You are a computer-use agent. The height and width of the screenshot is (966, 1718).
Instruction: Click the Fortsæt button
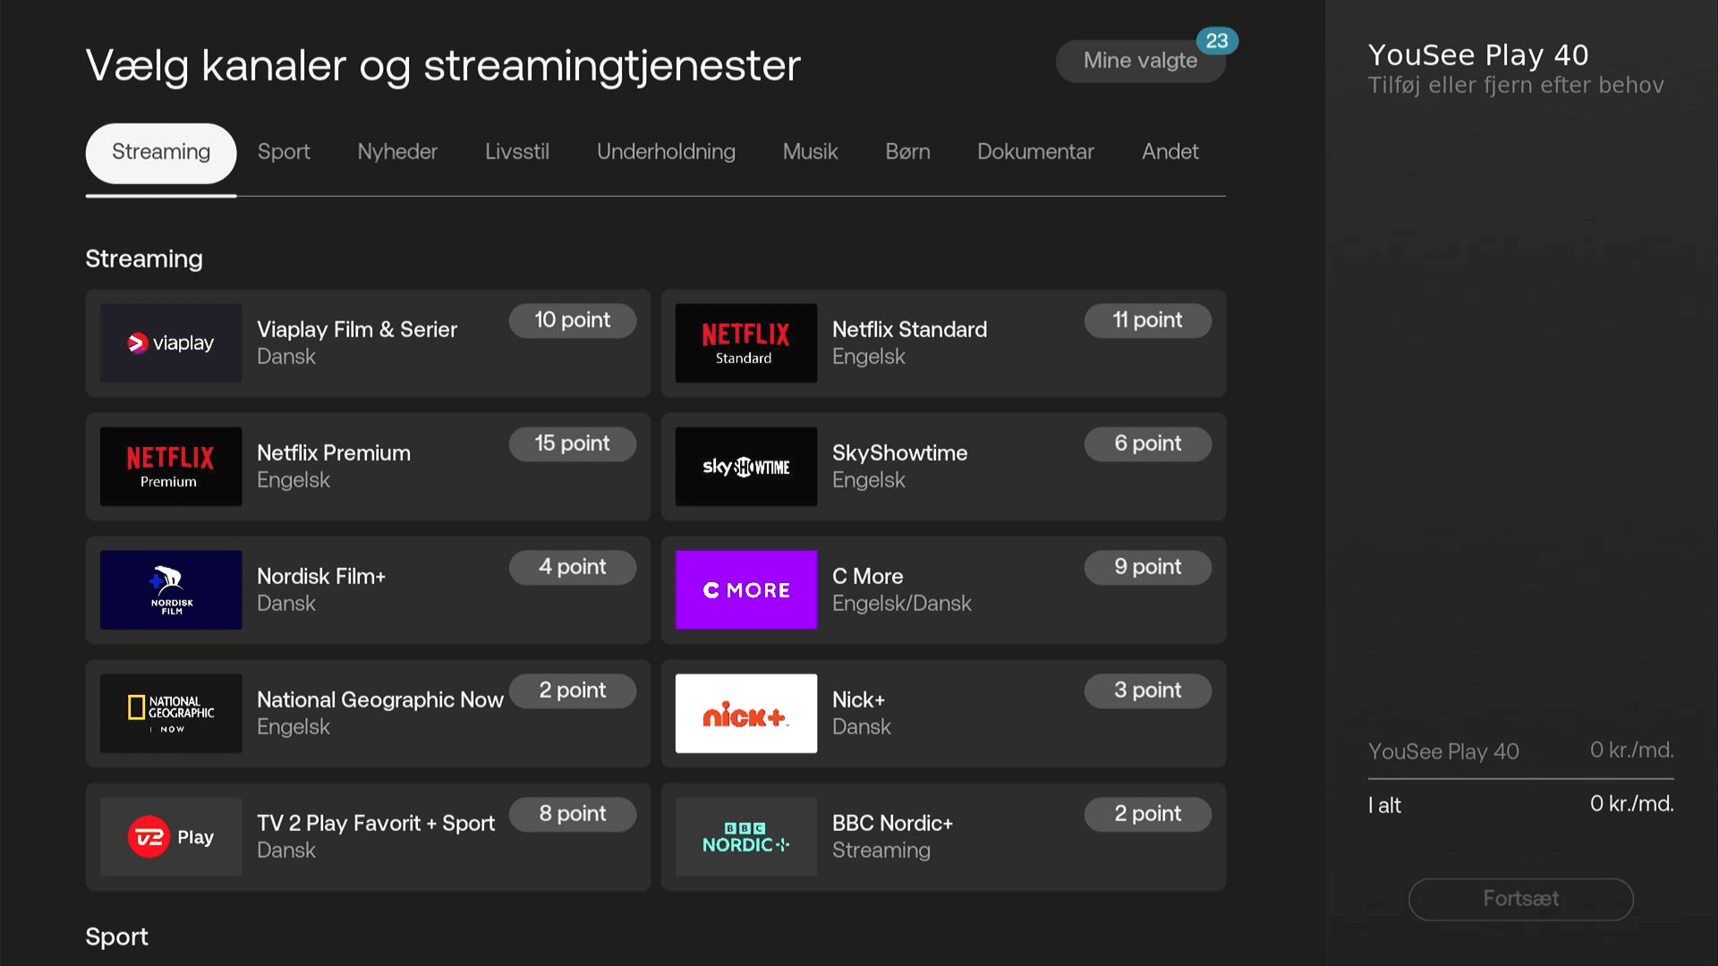[1520, 899]
